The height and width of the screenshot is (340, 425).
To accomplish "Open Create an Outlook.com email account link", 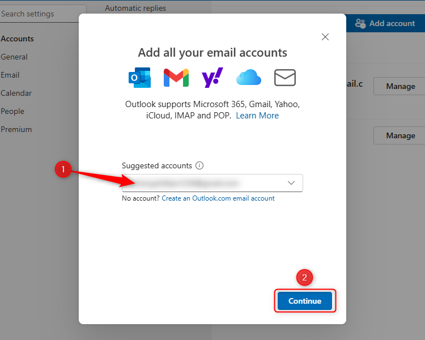I will point(218,198).
